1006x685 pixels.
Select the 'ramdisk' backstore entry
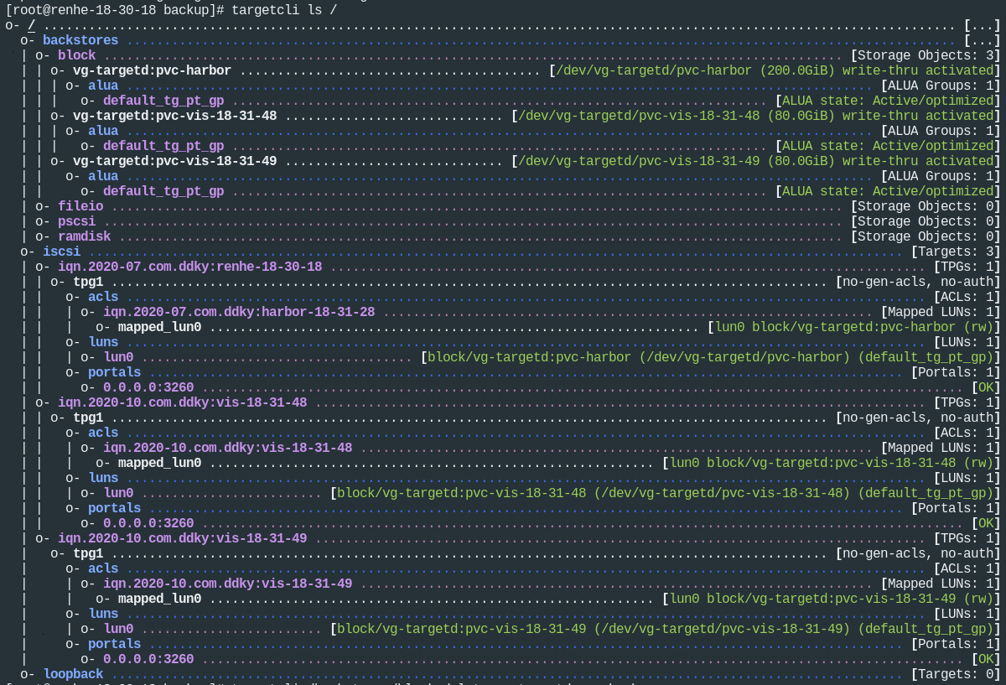coord(85,236)
